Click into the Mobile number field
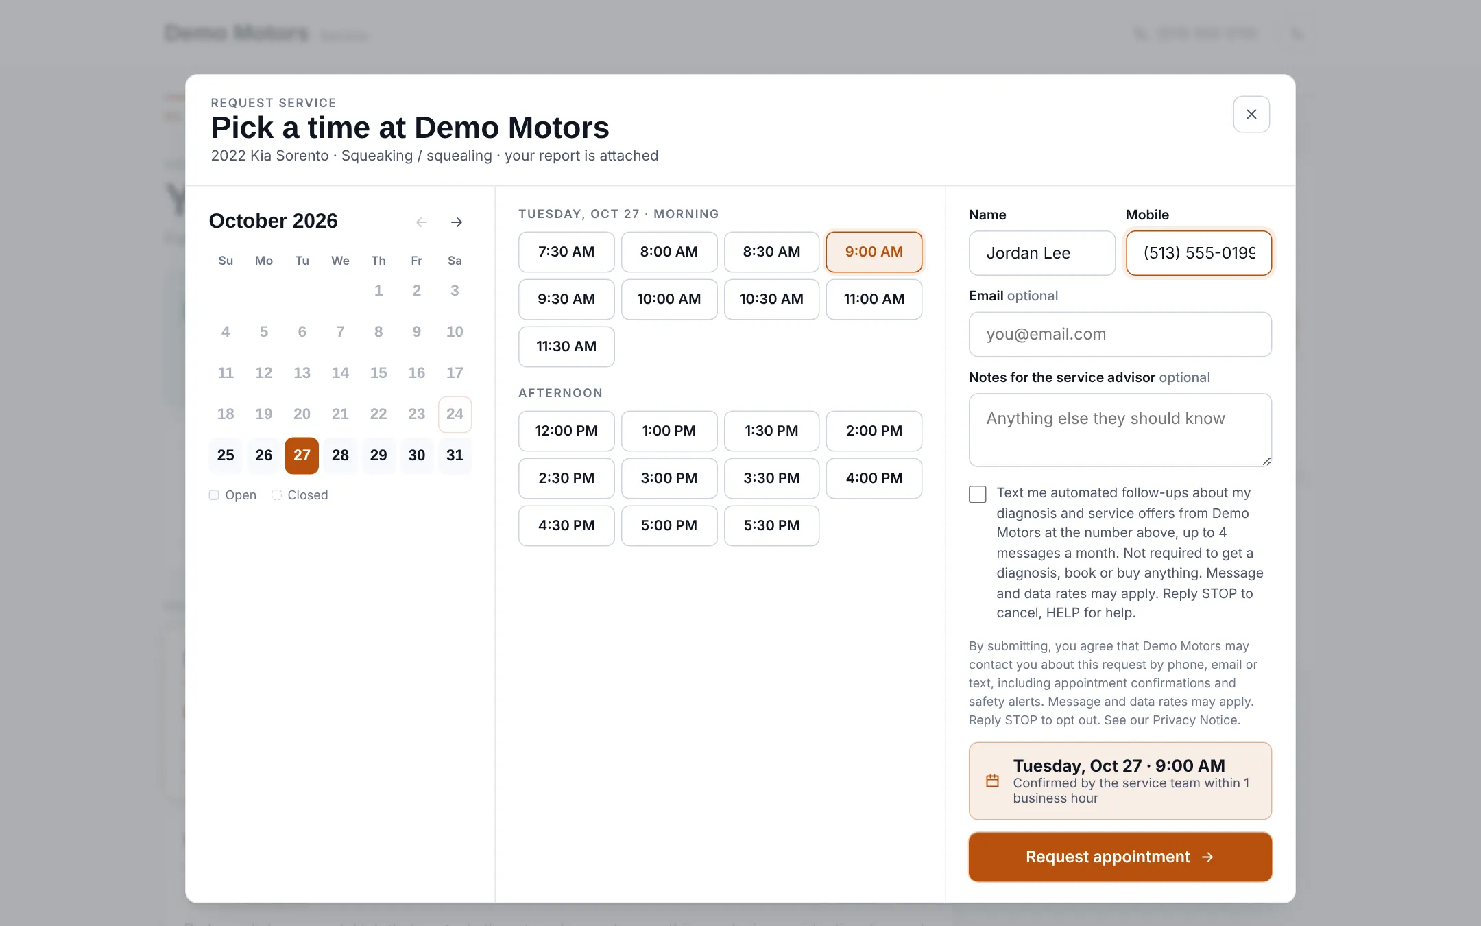Screen dimensions: 1481x926 [1199, 253]
